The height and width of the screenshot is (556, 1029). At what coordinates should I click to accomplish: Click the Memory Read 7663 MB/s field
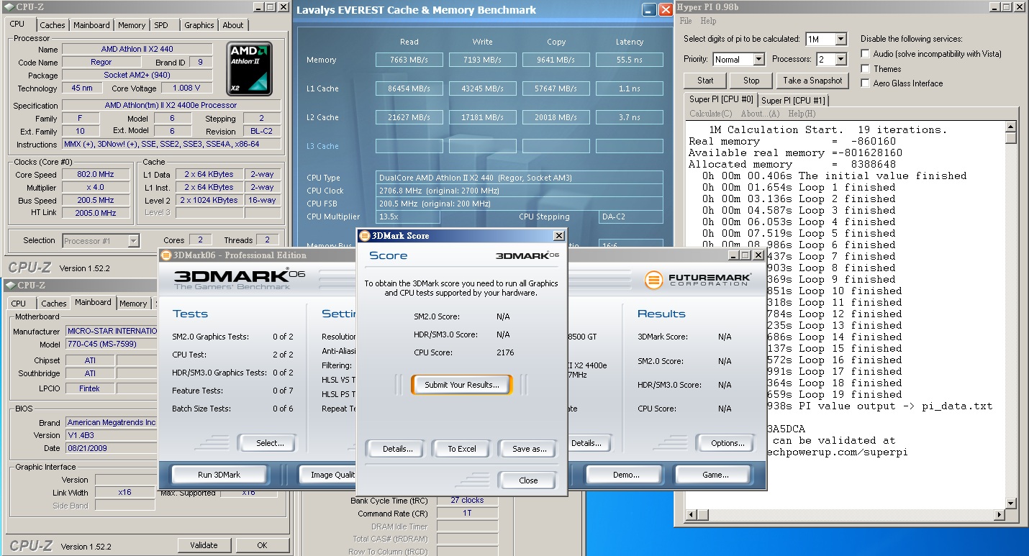pyautogui.click(x=409, y=60)
